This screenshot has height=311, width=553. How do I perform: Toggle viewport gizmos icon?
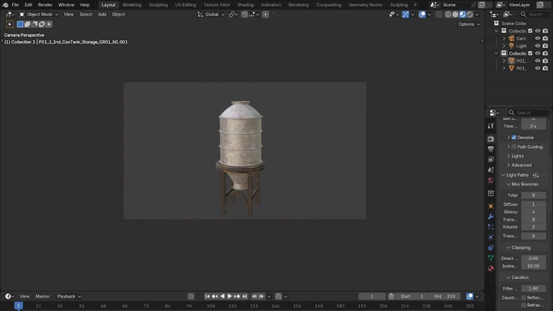tap(406, 15)
